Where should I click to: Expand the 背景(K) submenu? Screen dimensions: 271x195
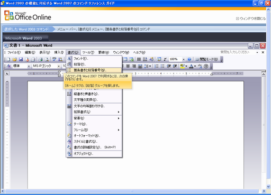pos(94,118)
